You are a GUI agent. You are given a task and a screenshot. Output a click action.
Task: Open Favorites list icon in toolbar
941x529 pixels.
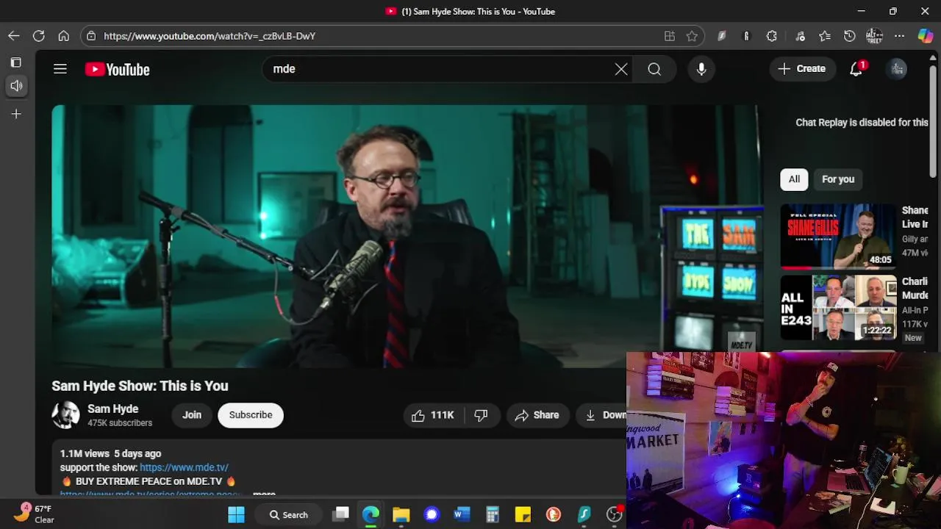point(825,36)
